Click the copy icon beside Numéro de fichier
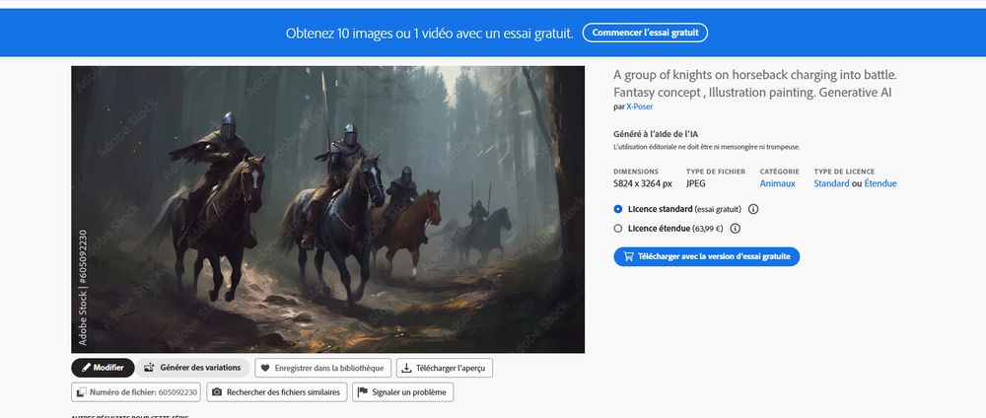The image size is (986, 418). 81,392
